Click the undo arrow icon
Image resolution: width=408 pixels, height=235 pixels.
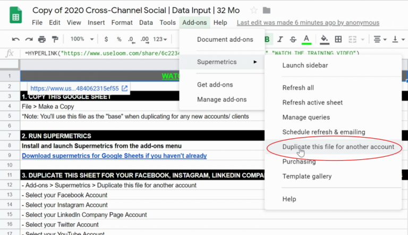pyautogui.click(x=15, y=40)
